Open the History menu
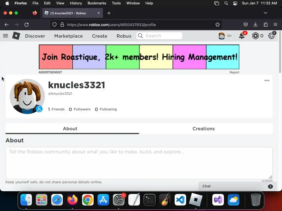 click(x=76, y=3)
